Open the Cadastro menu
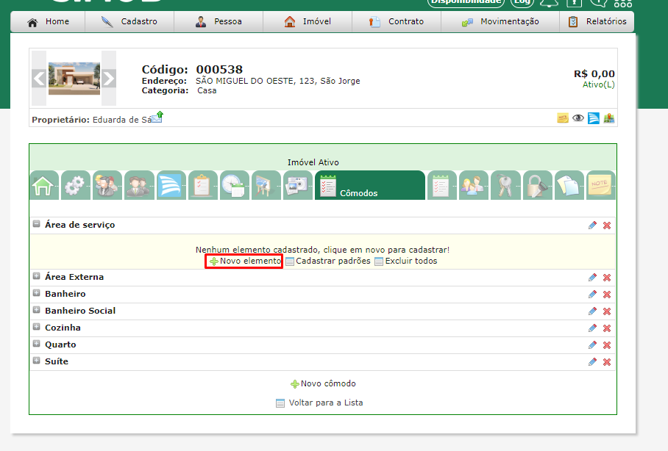 pos(129,22)
